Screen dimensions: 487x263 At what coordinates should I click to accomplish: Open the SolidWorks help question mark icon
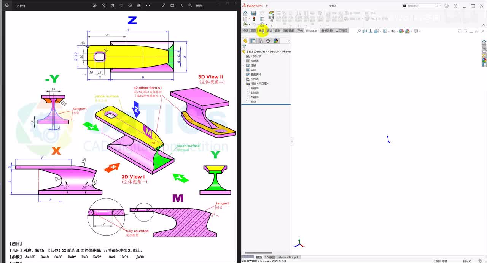[x=455, y=6]
